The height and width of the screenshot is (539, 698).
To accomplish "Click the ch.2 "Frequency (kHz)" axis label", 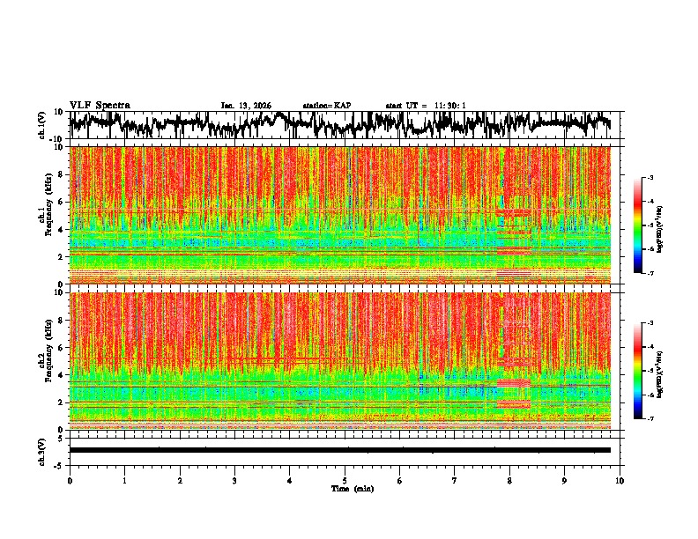I will click(x=48, y=351).
